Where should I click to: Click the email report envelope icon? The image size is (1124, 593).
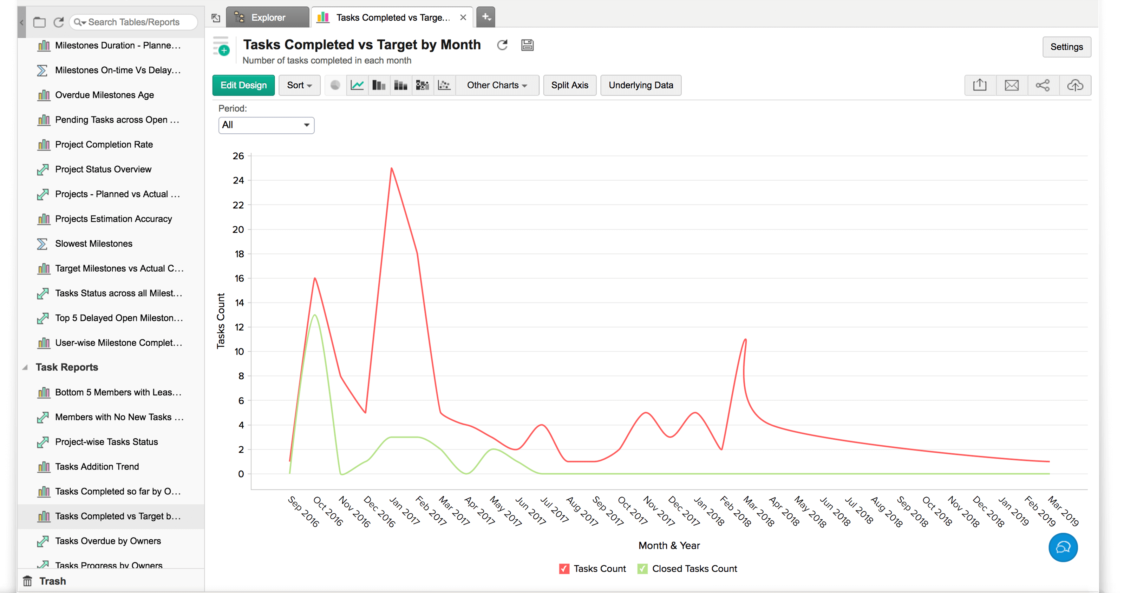pos(1012,85)
